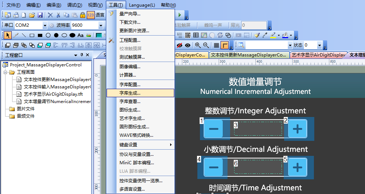
Task: Click the eyedropper color picker icon
Action: [x=265, y=35]
